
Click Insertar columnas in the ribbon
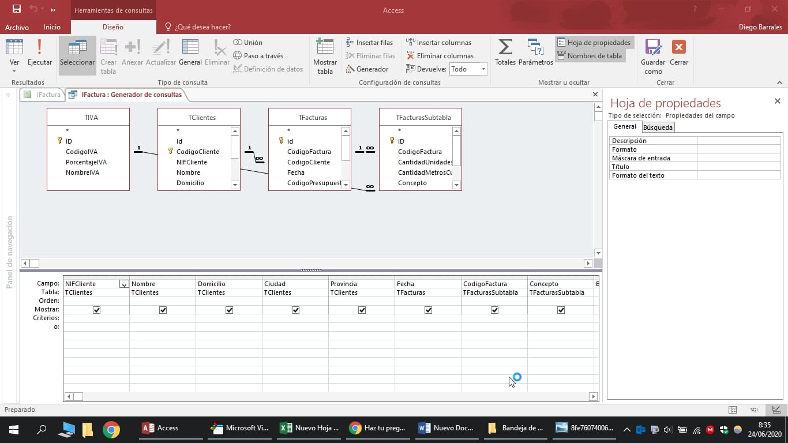(438, 43)
